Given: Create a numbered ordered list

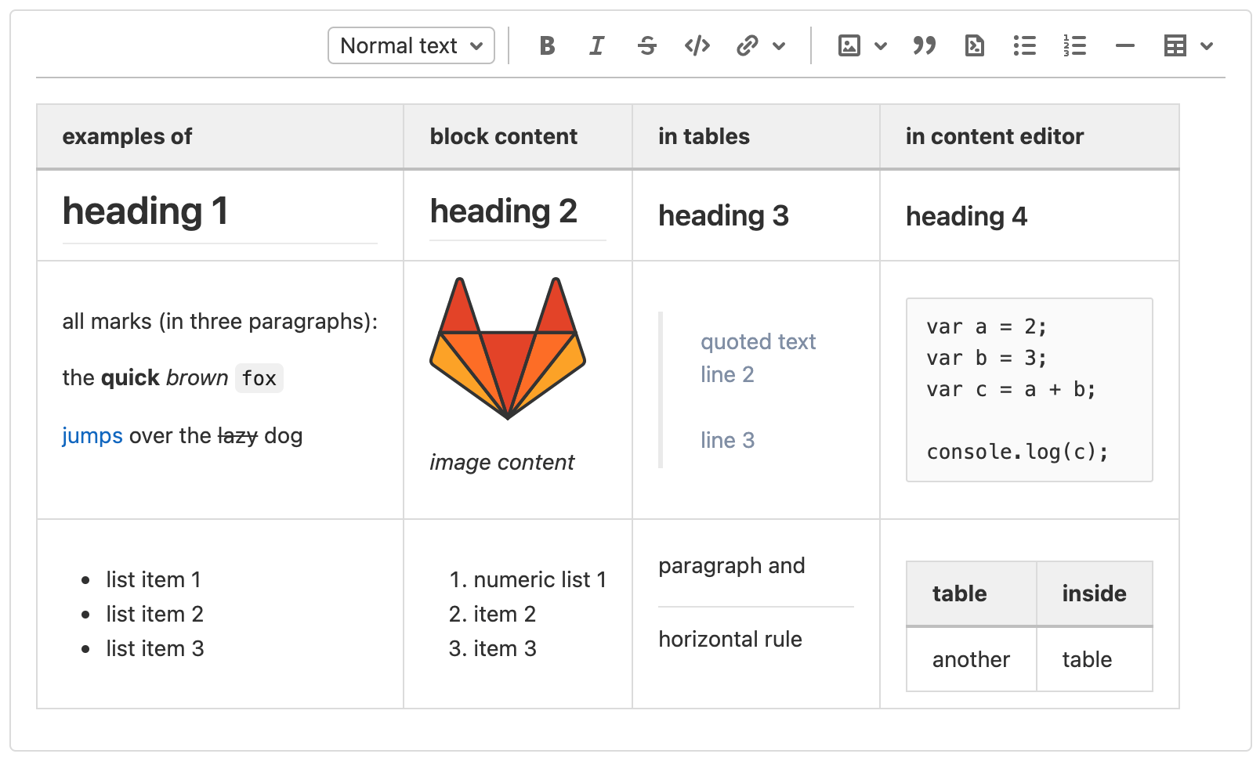Looking at the screenshot, I should pos(1074,45).
